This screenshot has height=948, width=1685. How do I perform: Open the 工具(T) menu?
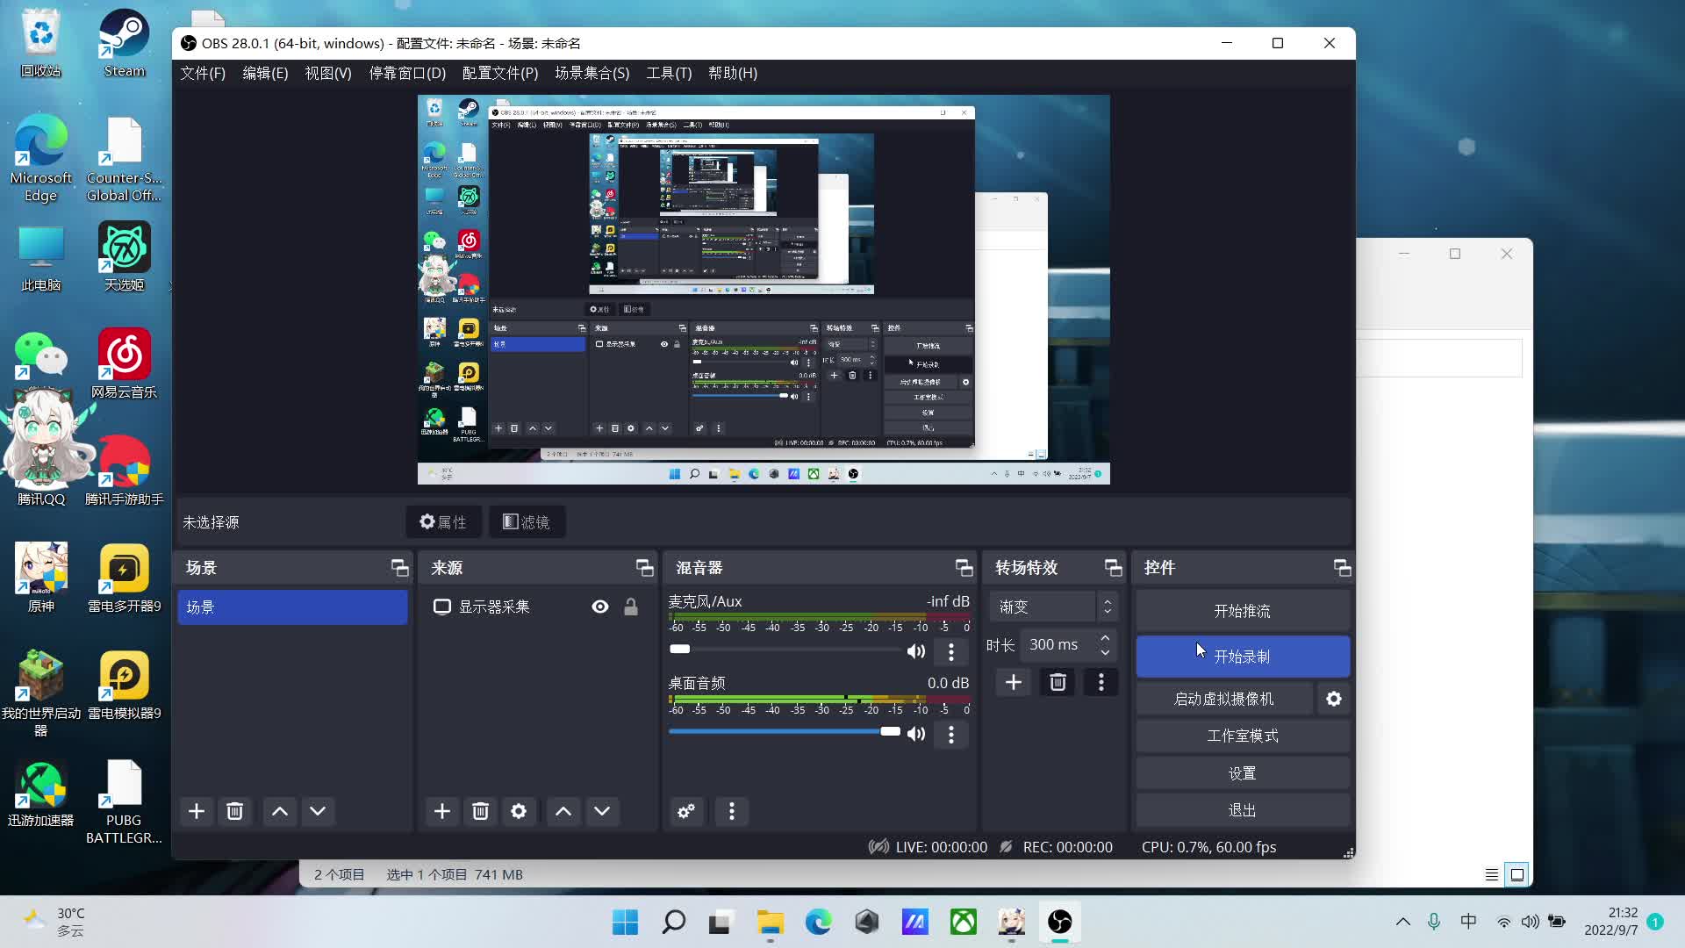(670, 74)
